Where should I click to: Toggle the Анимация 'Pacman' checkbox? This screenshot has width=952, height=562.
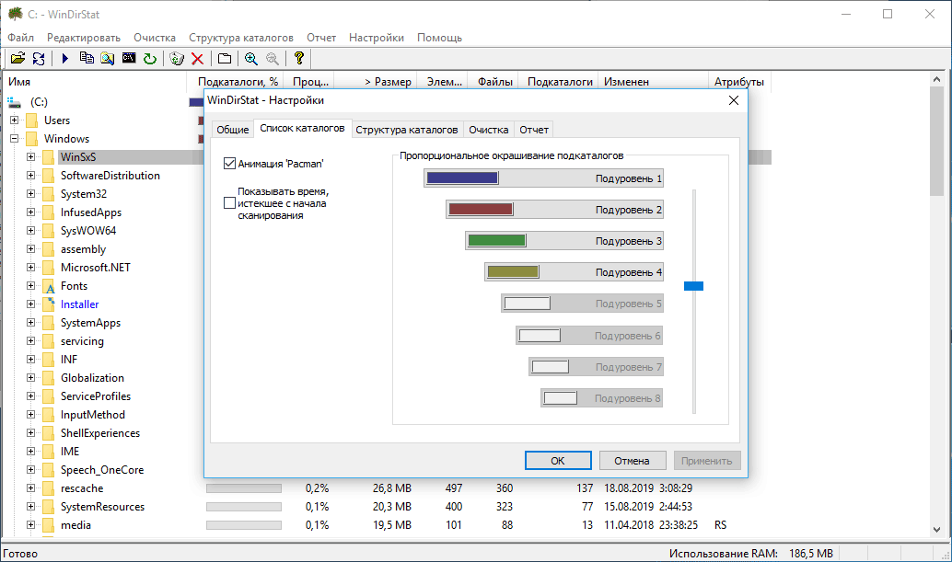pyautogui.click(x=229, y=163)
